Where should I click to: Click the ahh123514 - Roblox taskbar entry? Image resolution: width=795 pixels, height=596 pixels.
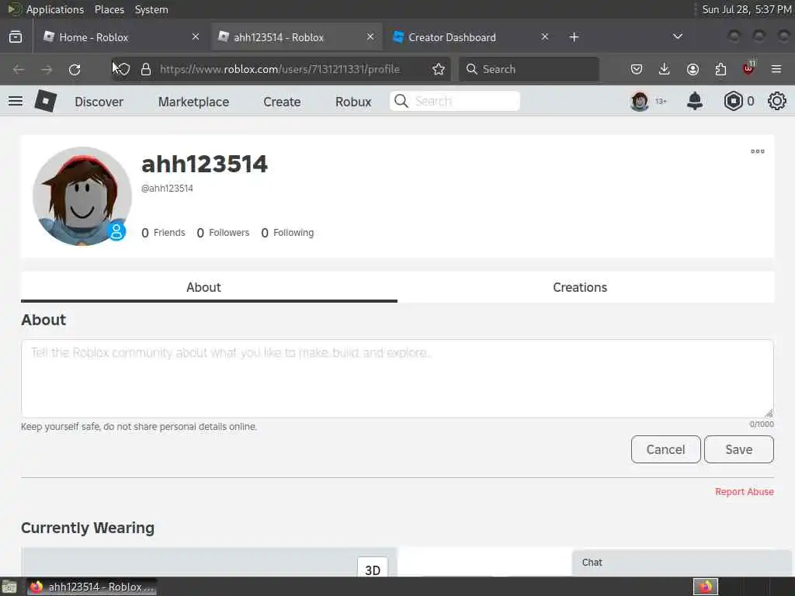click(x=92, y=587)
